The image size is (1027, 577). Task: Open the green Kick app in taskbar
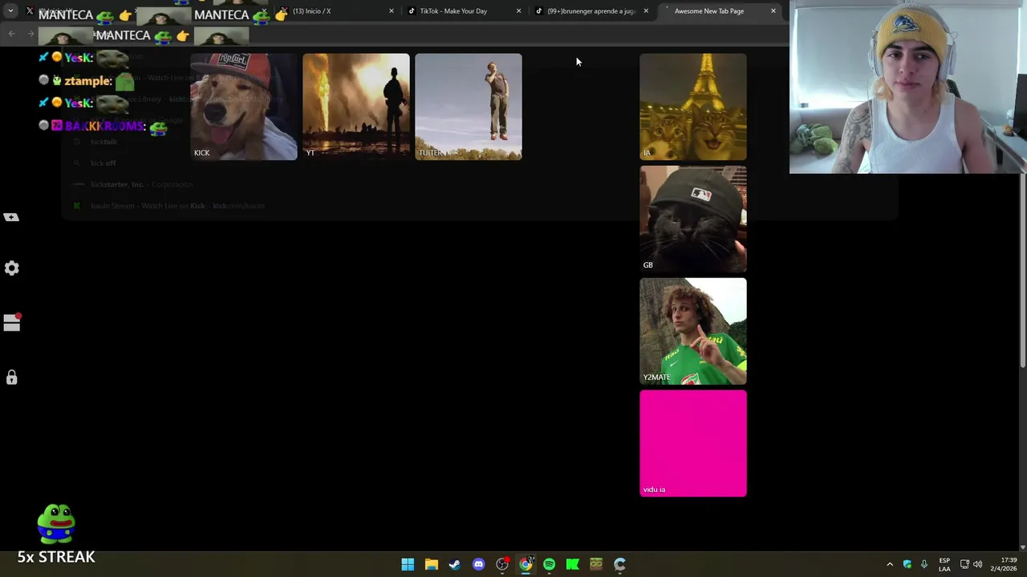(x=573, y=564)
